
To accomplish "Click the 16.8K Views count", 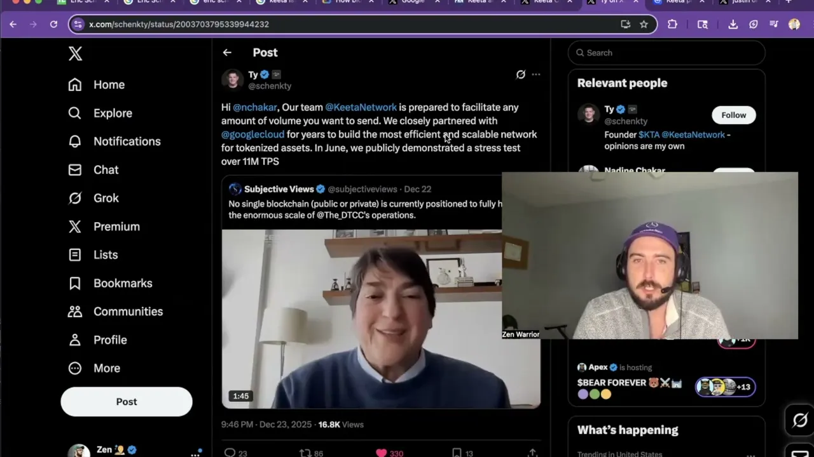I will [x=341, y=425].
